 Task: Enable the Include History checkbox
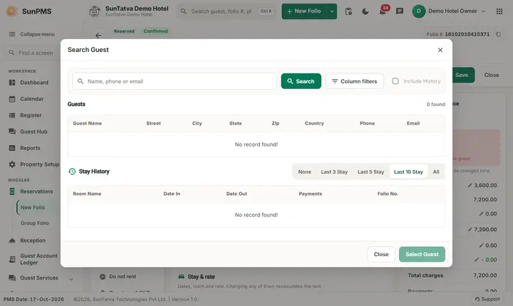(395, 81)
